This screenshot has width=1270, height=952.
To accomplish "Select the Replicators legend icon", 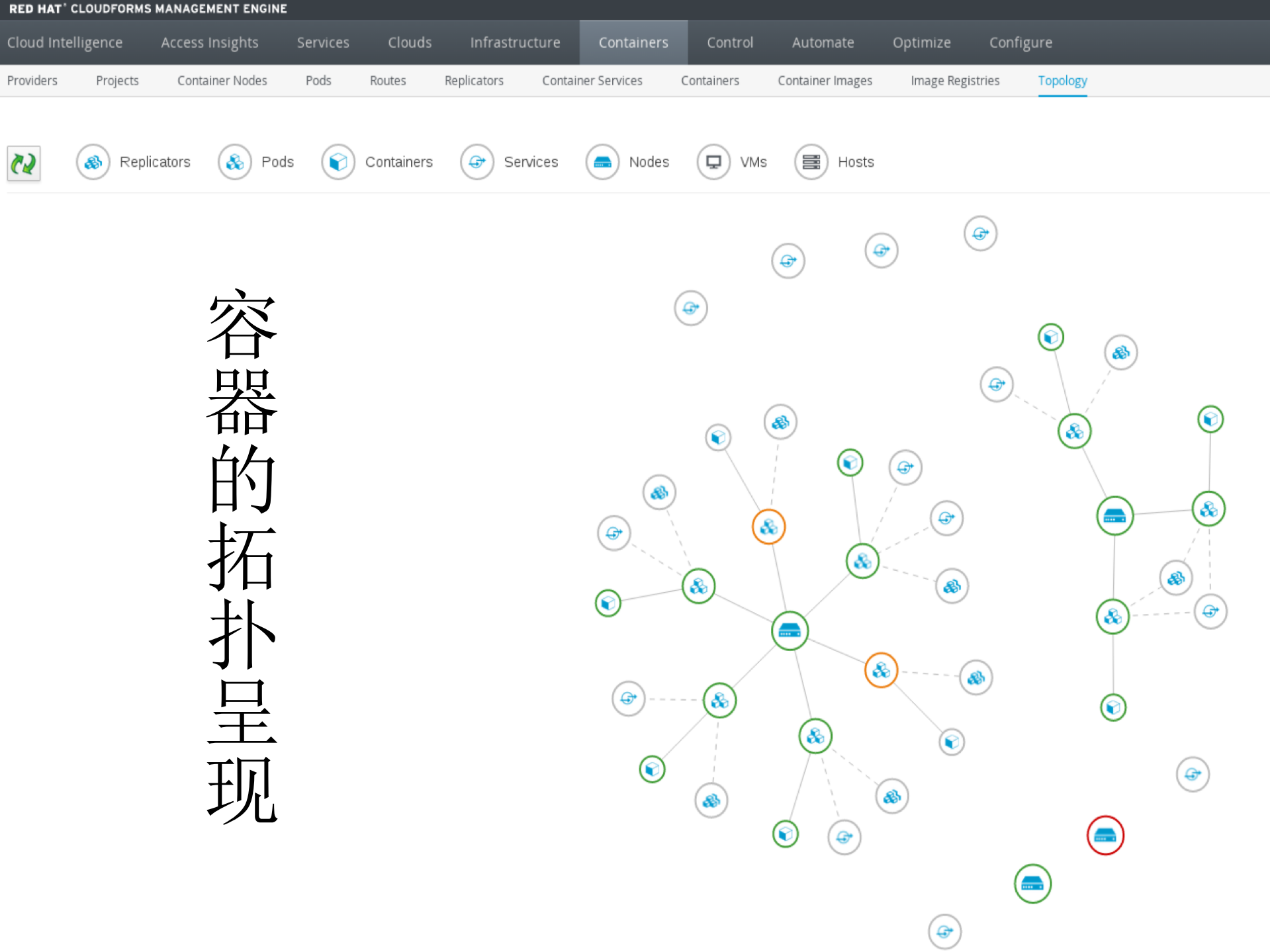I will 93,162.
